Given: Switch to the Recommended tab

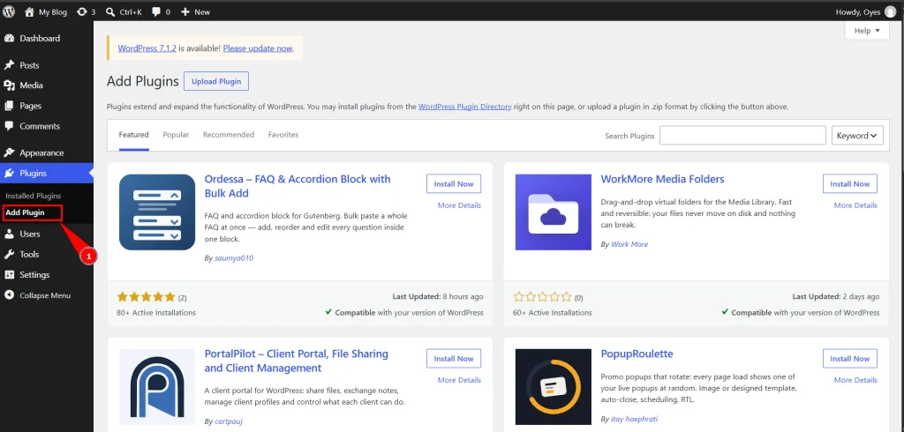Looking at the screenshot, I should coord(229,135).
